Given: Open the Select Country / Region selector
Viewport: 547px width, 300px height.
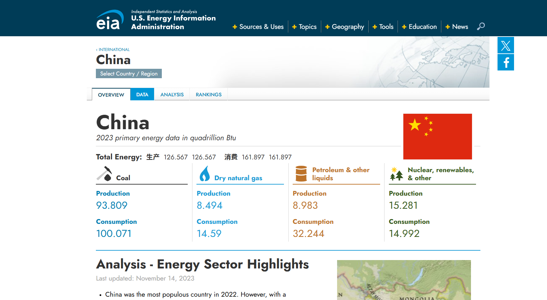Looking at the screenshot, I should coord(129,73).
